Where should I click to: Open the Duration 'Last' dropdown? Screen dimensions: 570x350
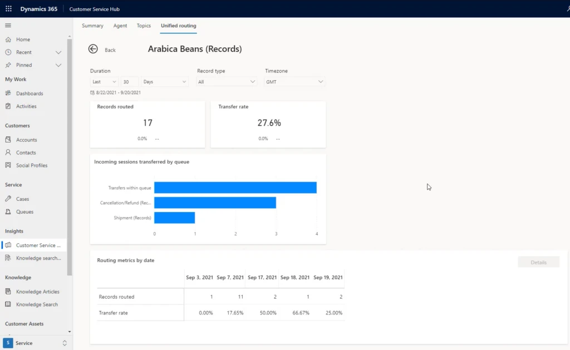(x=104, y=82)
